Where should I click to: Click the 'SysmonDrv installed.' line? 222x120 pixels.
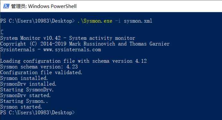tap(28, 84)
